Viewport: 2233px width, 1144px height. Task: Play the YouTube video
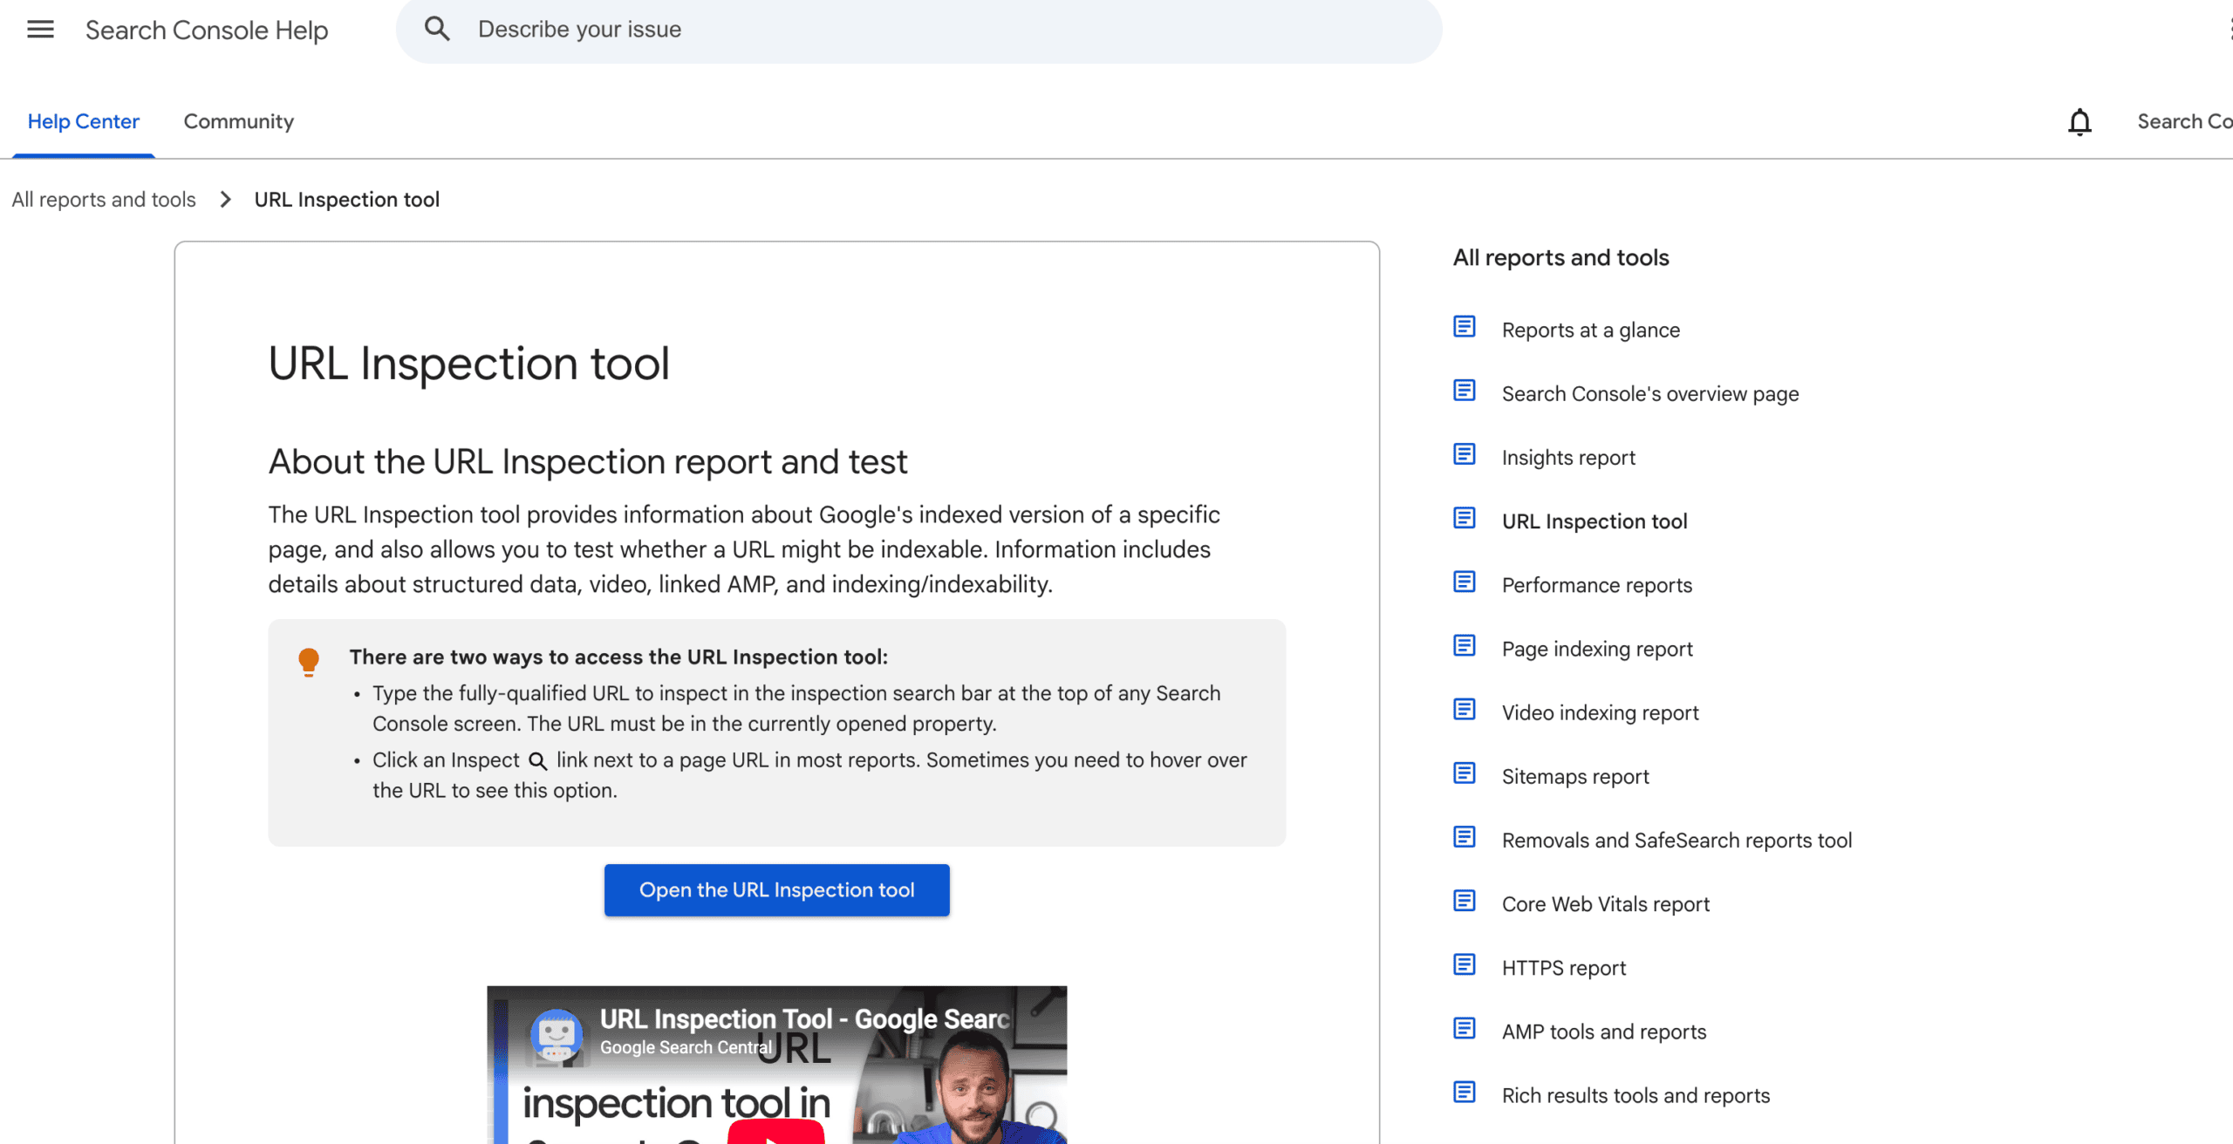click(x=775, y=1133)
